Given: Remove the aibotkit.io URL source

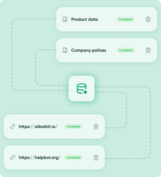Looking at the screenshot, I should tap(96, 127).
